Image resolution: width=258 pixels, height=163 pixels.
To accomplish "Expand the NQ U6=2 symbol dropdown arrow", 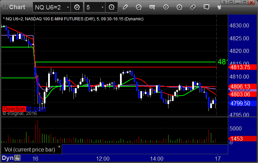I will (x=68, y=7).
